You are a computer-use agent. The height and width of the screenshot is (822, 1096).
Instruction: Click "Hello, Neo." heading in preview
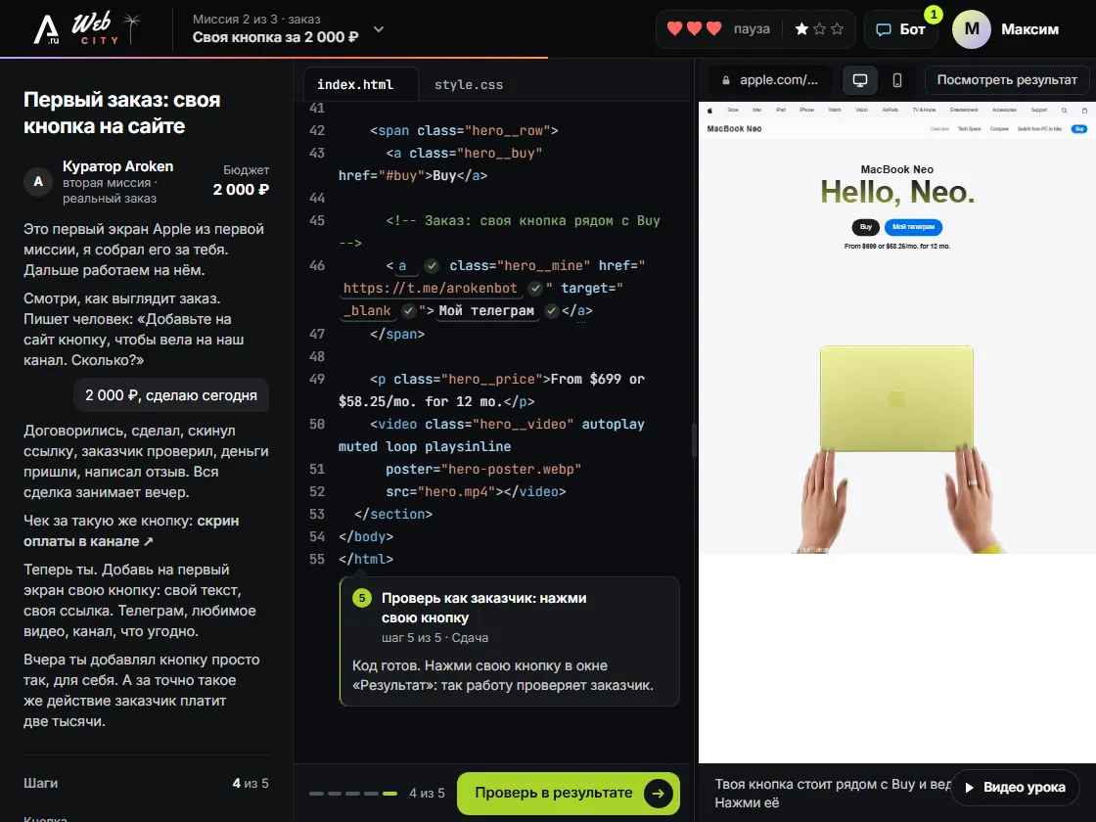[896, 192]
